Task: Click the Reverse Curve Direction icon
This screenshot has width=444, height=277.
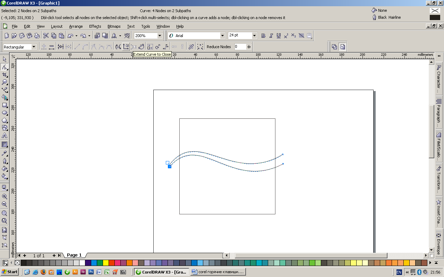Action: [118, 47]
